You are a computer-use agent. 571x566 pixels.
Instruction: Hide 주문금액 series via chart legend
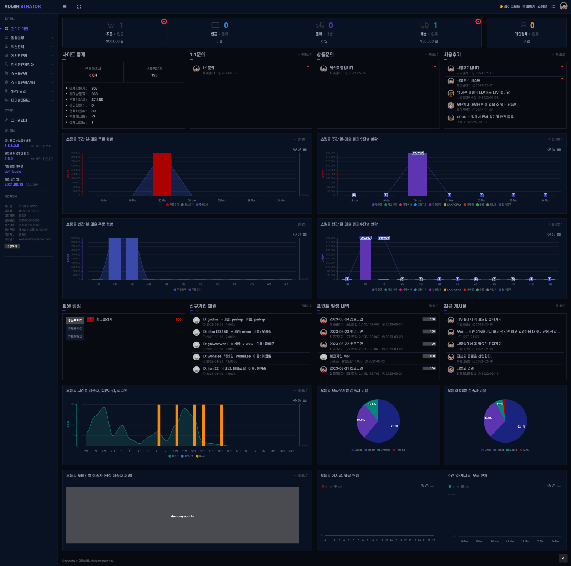point(173,205)
